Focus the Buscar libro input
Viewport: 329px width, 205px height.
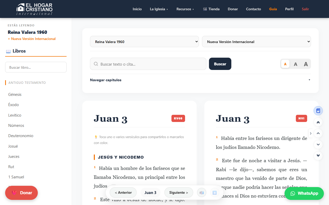click(x=36, y=67)
